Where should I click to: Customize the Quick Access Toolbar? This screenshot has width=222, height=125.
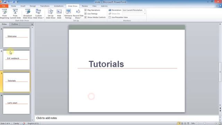[18, 2]
